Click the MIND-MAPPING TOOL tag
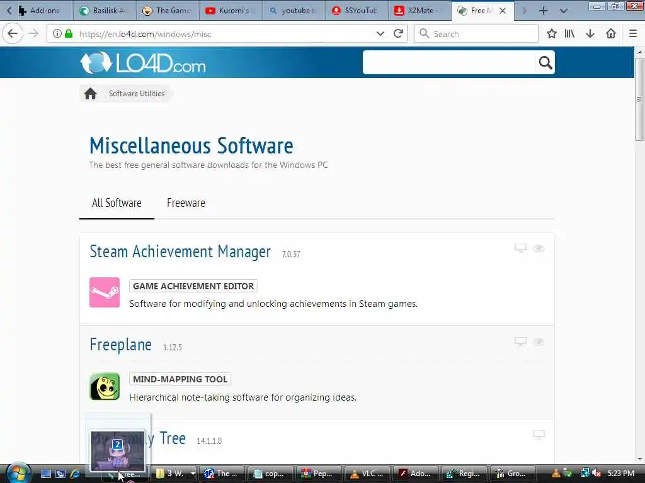 tap(180, 379)
